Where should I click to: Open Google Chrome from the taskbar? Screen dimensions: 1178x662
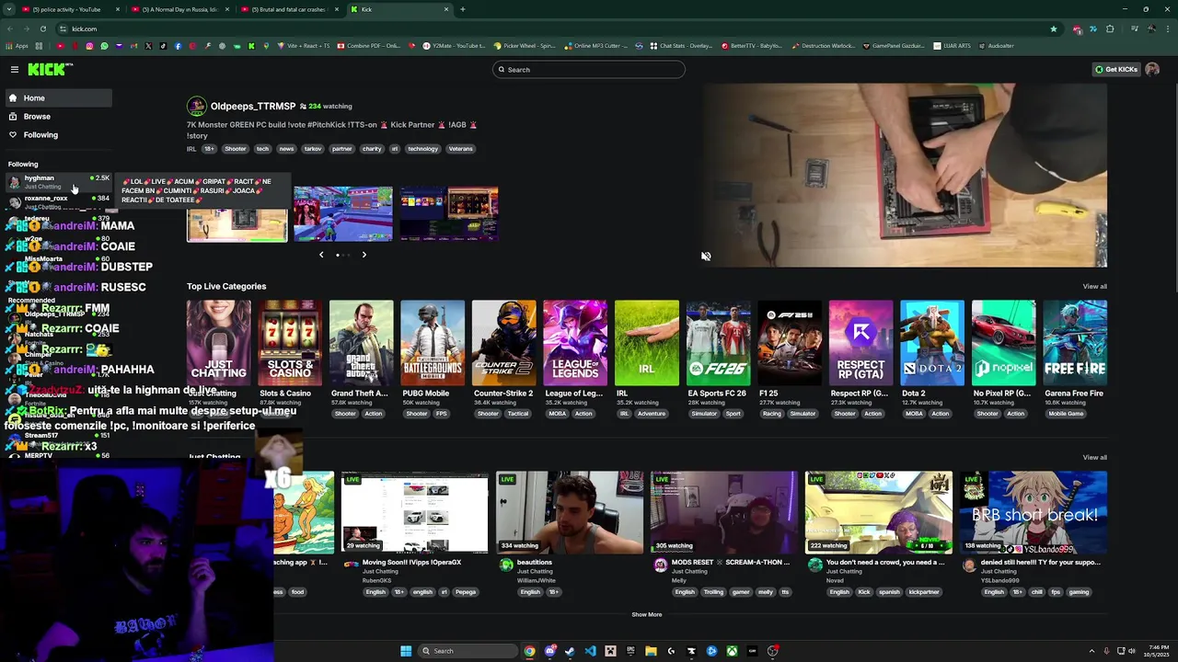(530, 651)
